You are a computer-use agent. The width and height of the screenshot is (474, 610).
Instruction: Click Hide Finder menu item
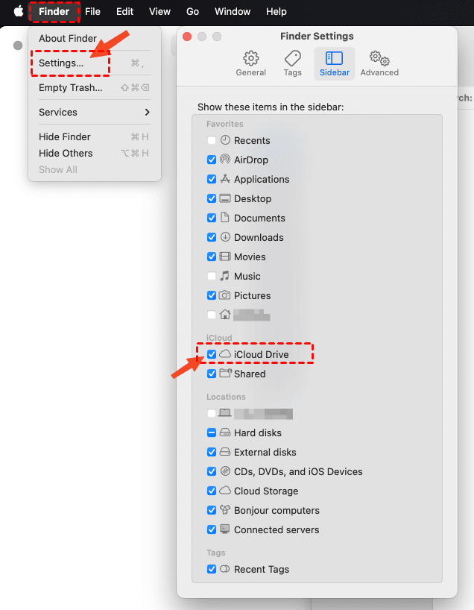[x=65, y=136]
